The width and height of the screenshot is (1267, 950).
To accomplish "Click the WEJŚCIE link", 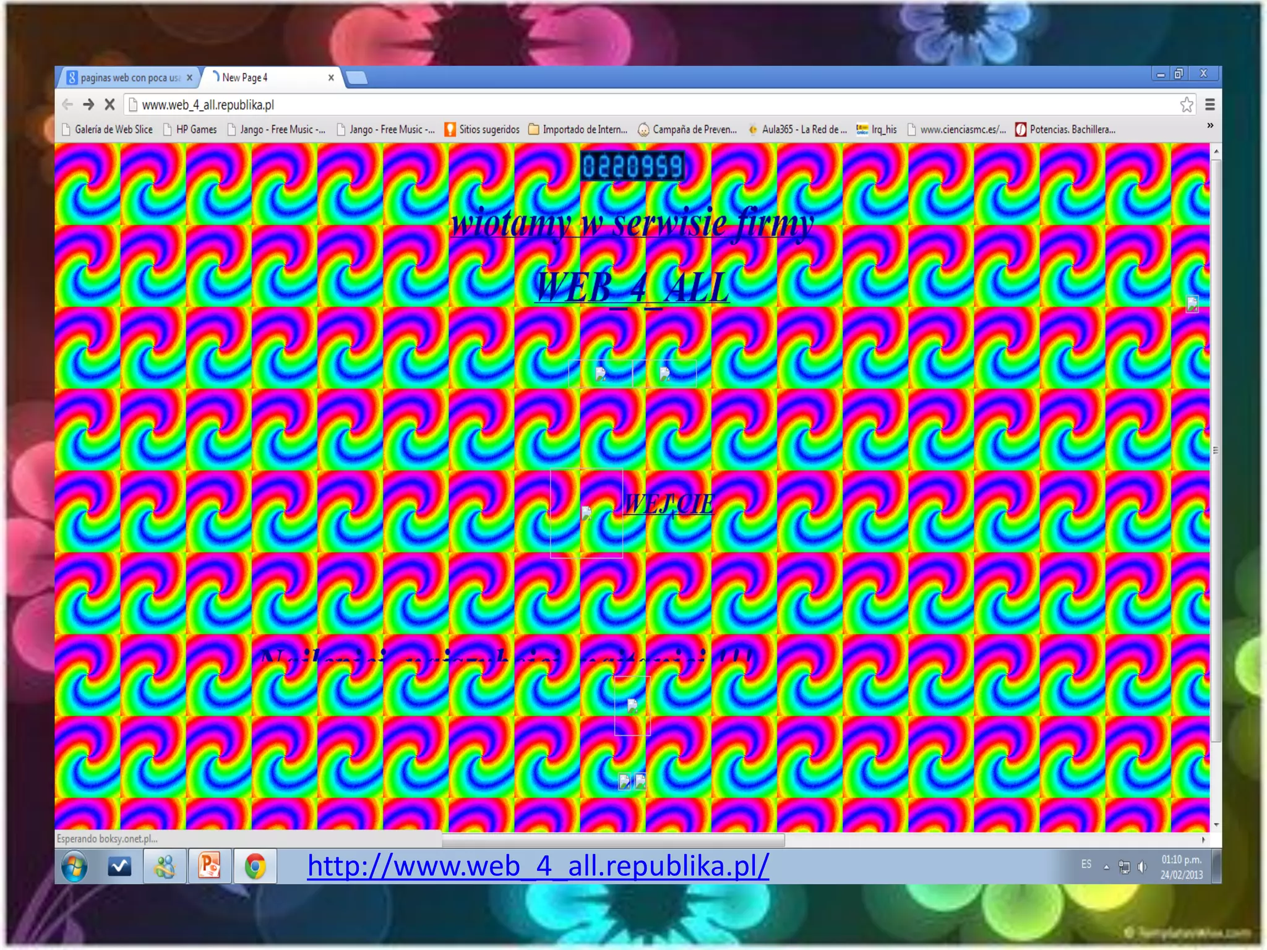I will (x=668, y=504).
